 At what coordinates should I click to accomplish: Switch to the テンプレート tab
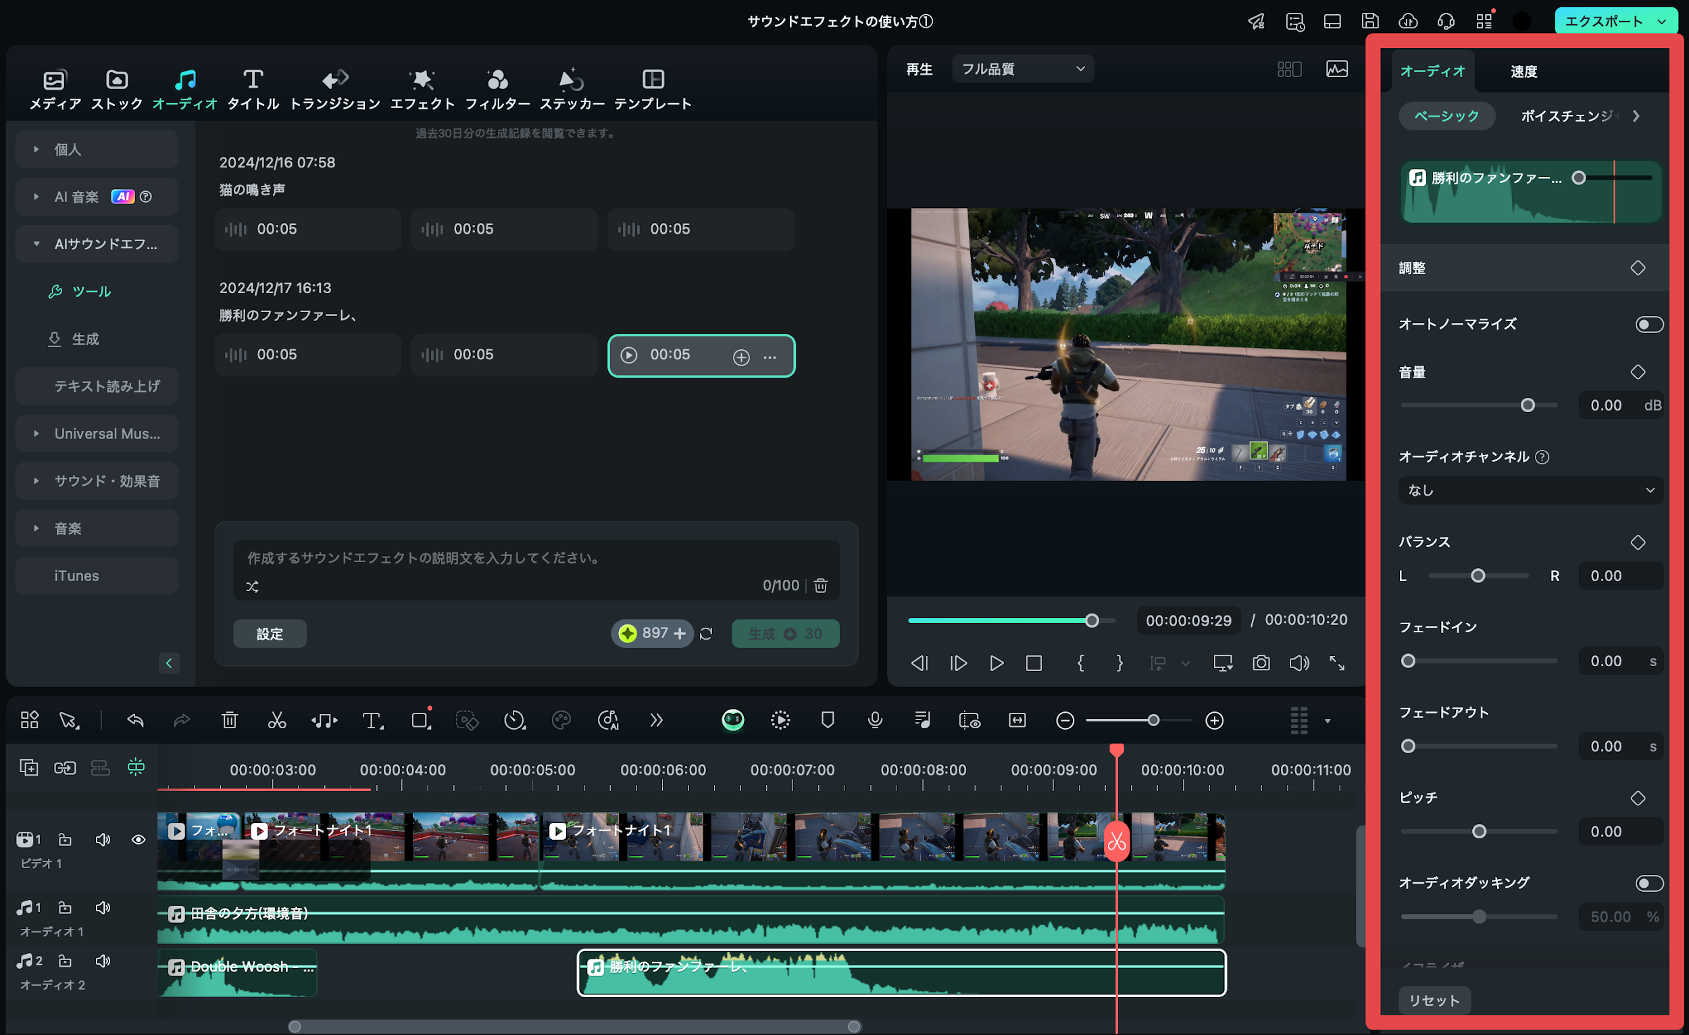coord(653,89)
